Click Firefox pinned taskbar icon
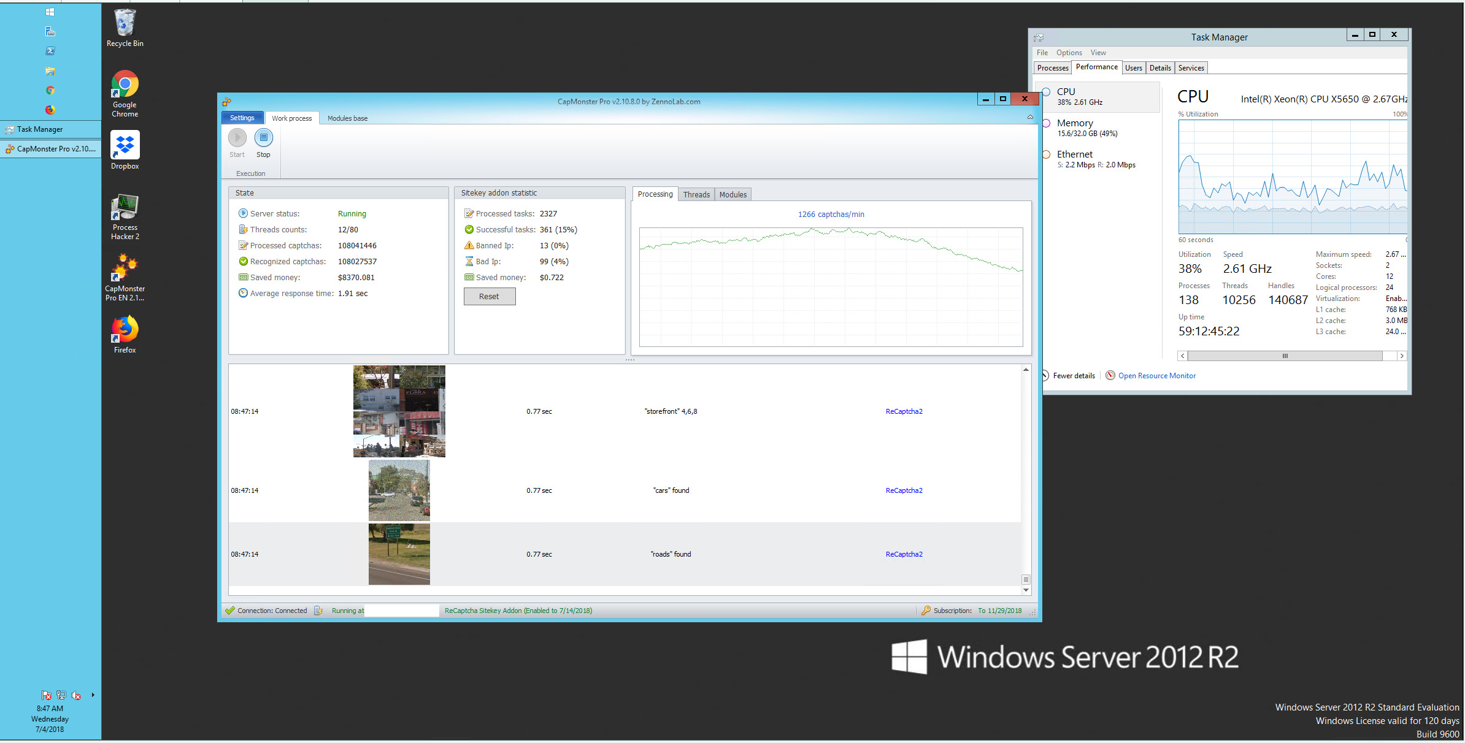The height and width of the screenshot is (743, 1465). pos(50,110)
